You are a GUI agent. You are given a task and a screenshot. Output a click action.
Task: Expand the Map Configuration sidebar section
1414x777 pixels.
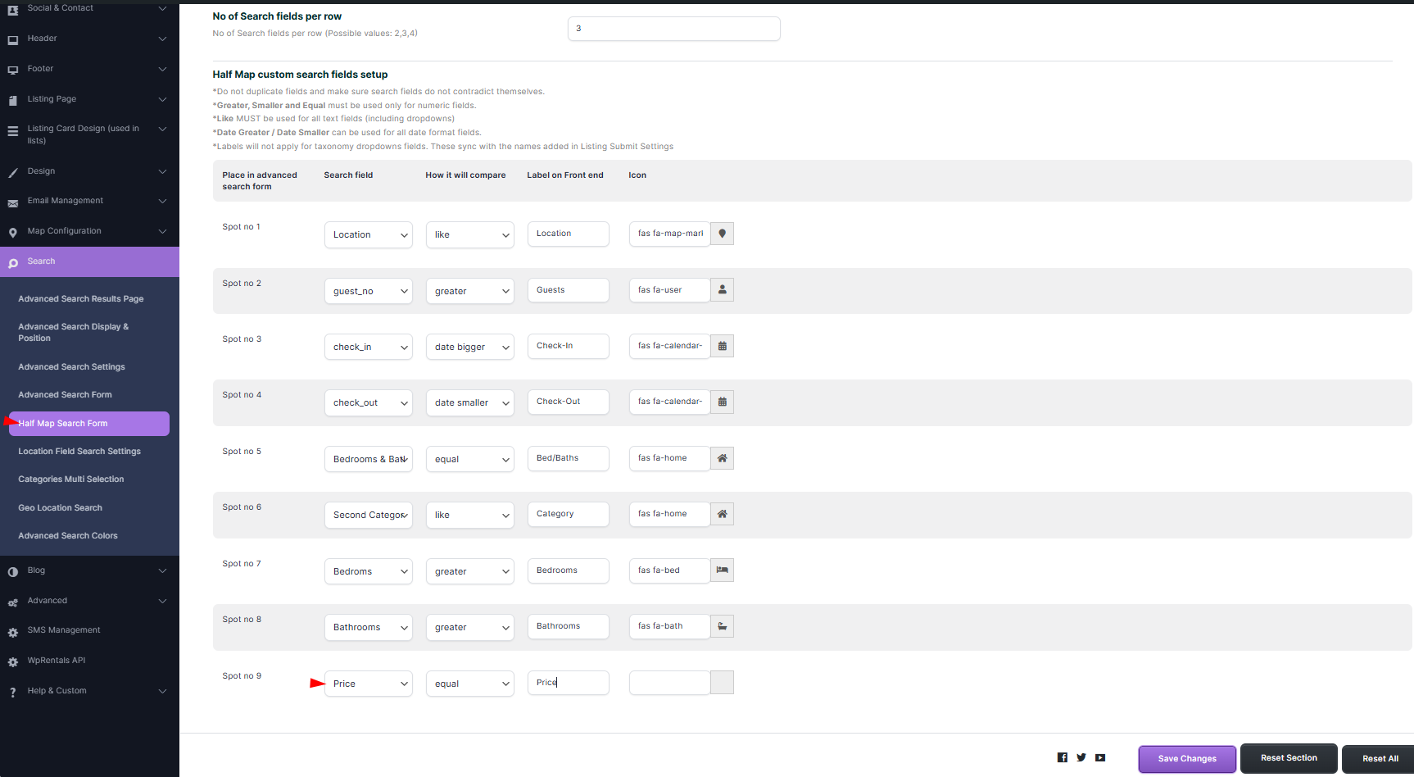tap(89, 231)
